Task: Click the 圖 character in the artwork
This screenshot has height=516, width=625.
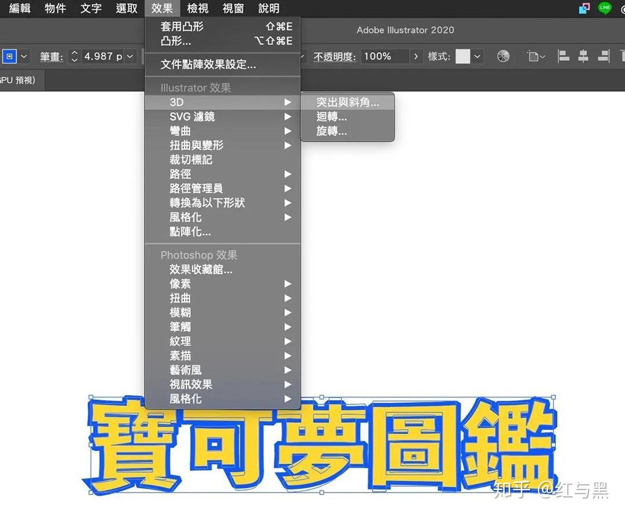Action: tap(414, 445)
